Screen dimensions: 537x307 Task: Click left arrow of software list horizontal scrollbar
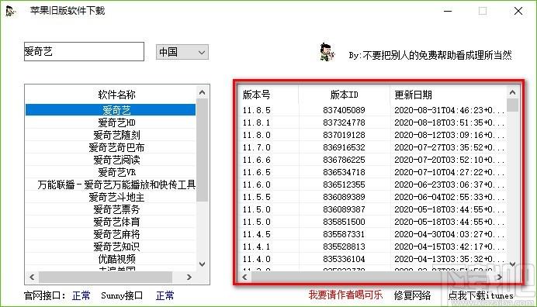coord(32,277)
